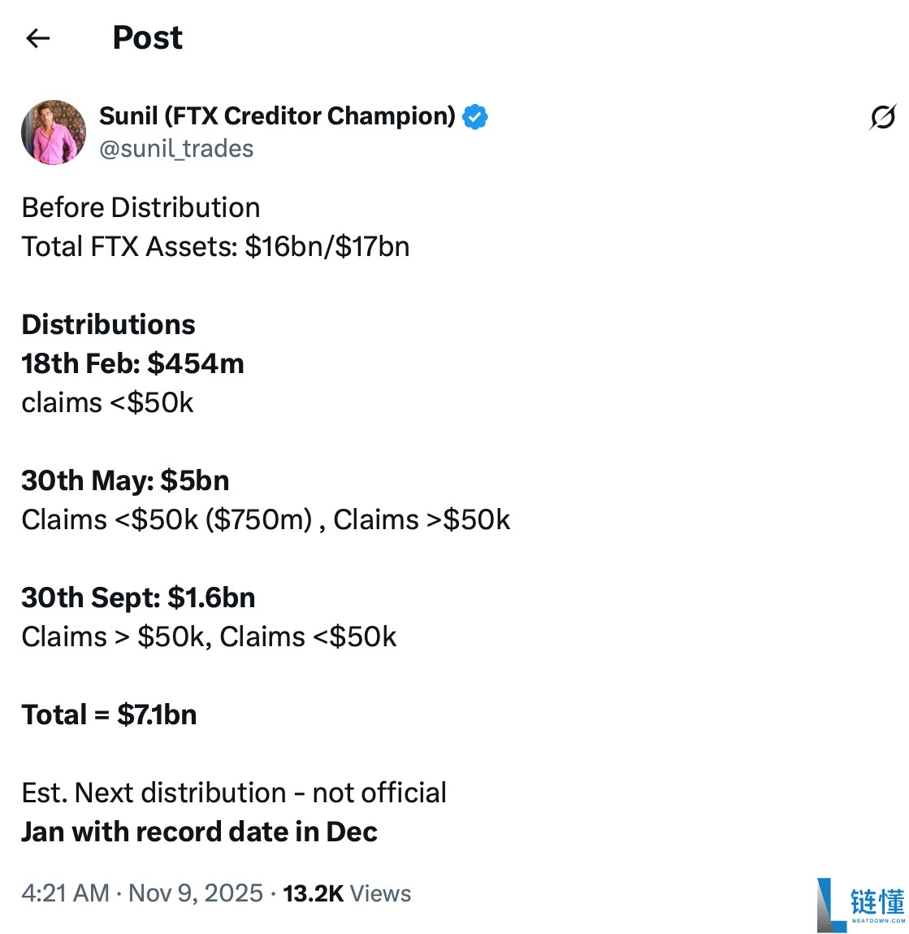Click the @sunil_trades handle
The height and width of the screenshot is (934, 909).
point(176,149)
